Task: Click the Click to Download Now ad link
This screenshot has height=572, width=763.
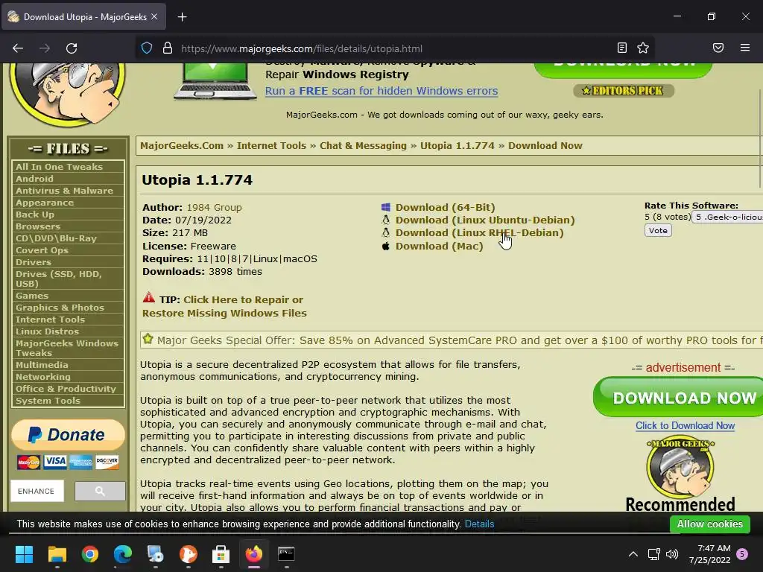Action: click(685, 425)
